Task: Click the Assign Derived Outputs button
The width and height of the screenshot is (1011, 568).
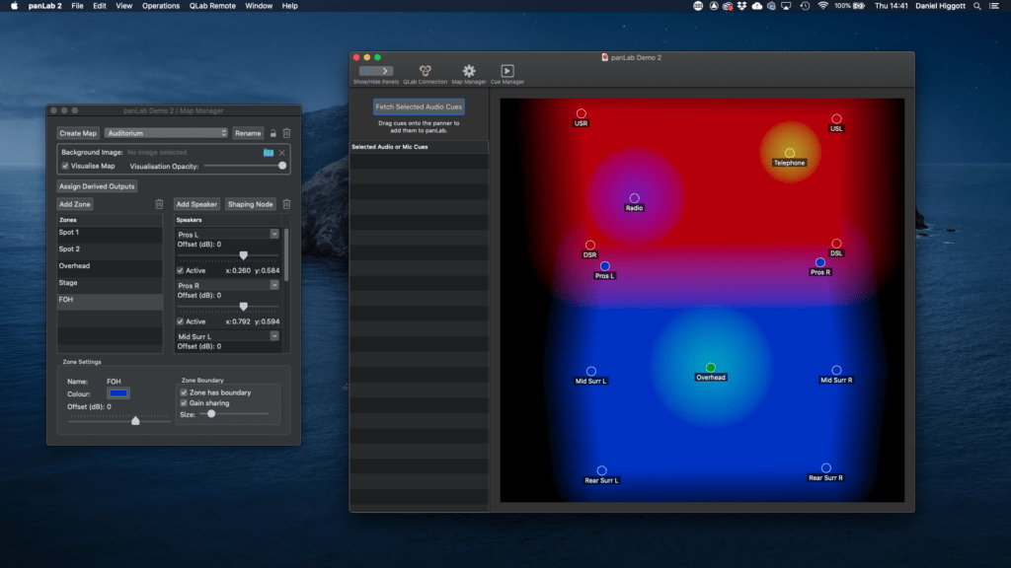Action: [x=96, y=185]
